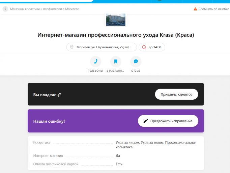The image size is (230, 173).
Task: Open working hours 'до 14:00' pill
Action: click(152, 47)
